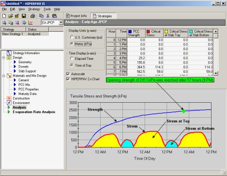Click the Materials and Mix Design node icon

tap(9, 76)
